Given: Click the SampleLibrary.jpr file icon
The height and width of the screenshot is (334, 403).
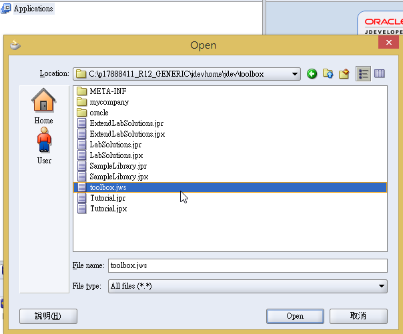Looking at the screenshot, I should pyautogui.click(x=81, y=166).
